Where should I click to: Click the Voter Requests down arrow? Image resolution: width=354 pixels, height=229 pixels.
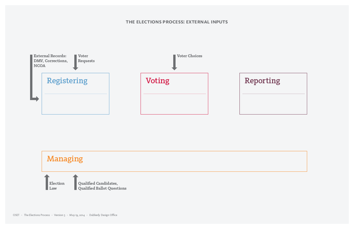click(x=75, y=62)
